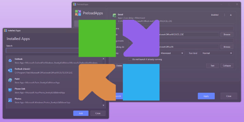The image size is (244, 122).
Task: Click Browse next to the Working dir field
Action: click(x=227, y=47)
